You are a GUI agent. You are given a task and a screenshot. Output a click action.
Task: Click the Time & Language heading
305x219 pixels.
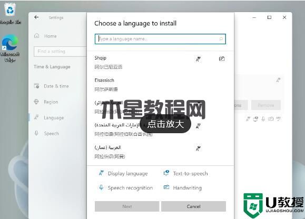click(x=52, y=67)
